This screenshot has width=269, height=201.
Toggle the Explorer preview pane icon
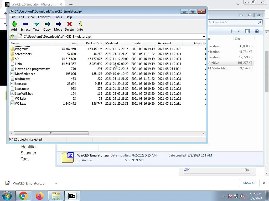247,31
